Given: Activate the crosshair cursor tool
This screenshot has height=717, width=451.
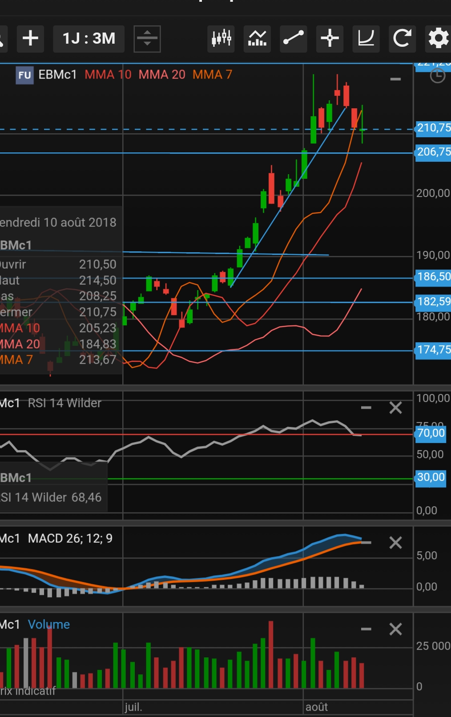Looking at the screenshot, I should point(330,39).
